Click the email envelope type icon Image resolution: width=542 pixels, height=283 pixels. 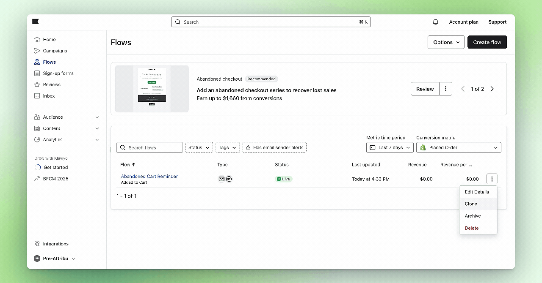pyautogui.click(x=221, y=179)
